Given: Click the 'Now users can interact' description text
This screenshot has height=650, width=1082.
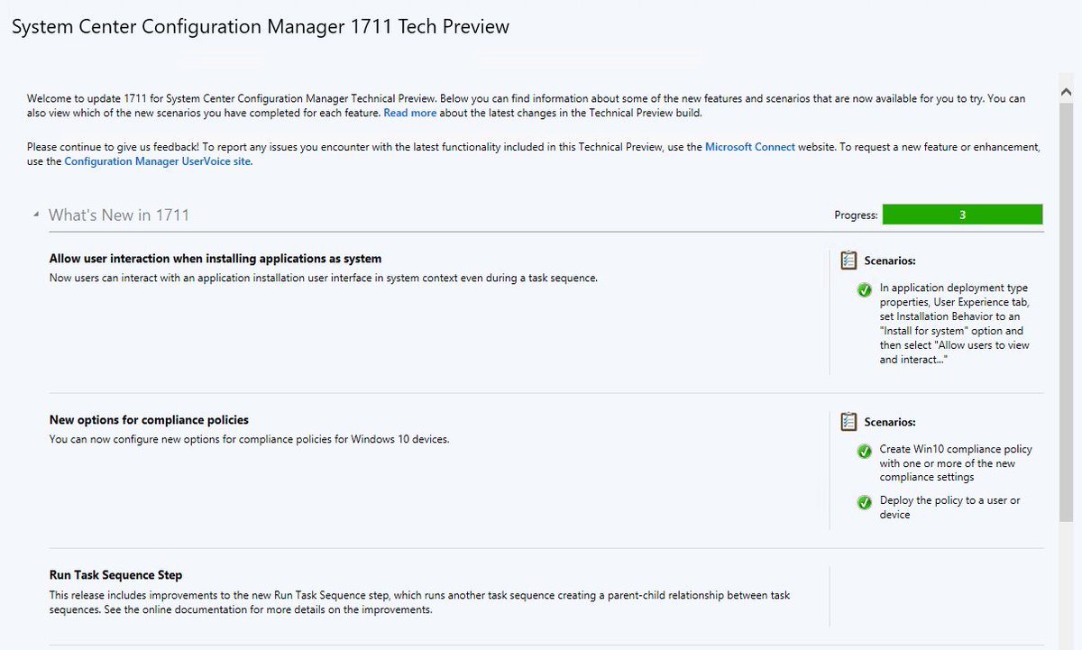Looking at the screenshot, I should (324, 278).
